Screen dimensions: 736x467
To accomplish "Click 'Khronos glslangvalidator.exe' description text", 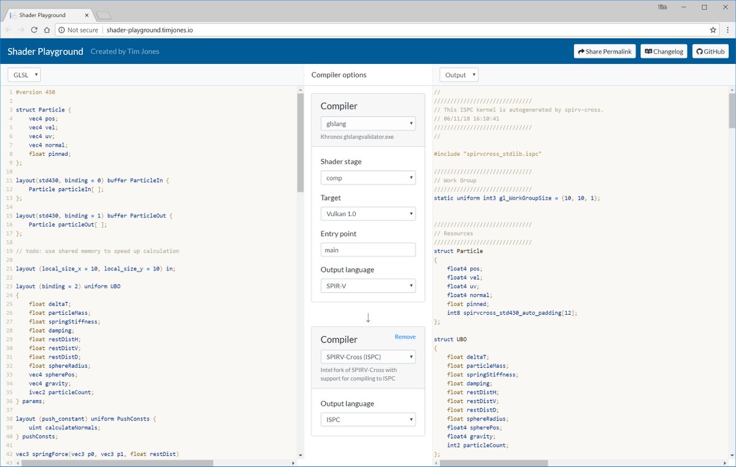I will pyautogui.click(x=357, y=137).
